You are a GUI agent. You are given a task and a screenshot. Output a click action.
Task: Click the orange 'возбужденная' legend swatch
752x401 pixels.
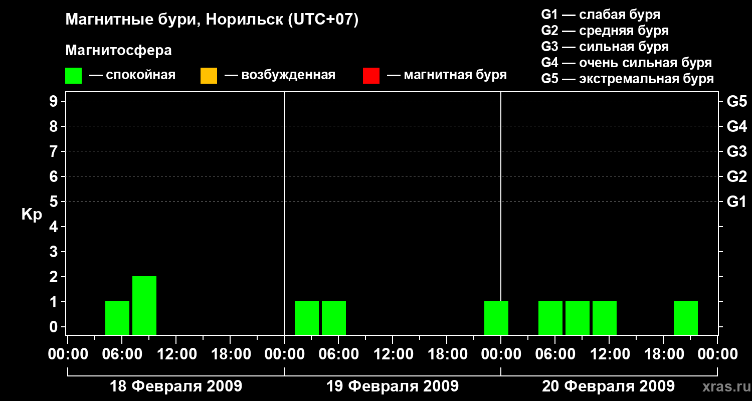(x=209, y=76)
